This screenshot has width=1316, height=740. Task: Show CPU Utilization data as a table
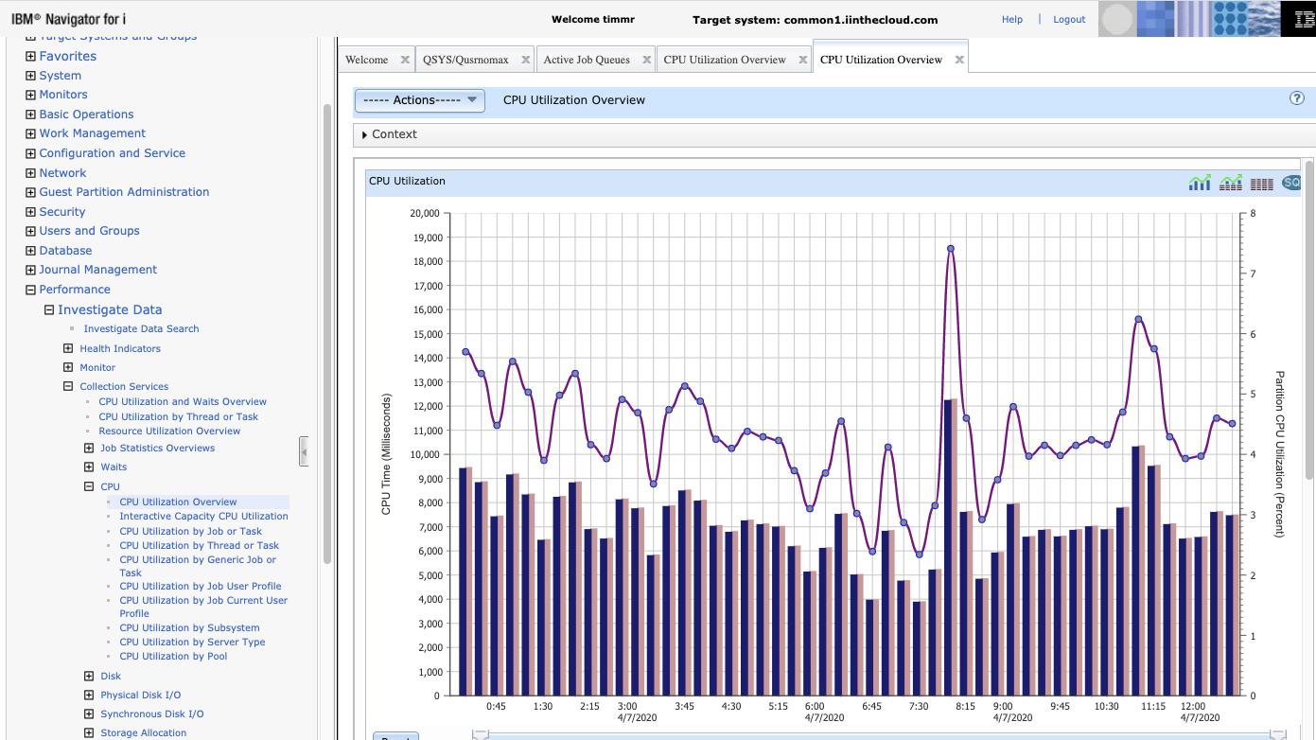(1262, 182)
